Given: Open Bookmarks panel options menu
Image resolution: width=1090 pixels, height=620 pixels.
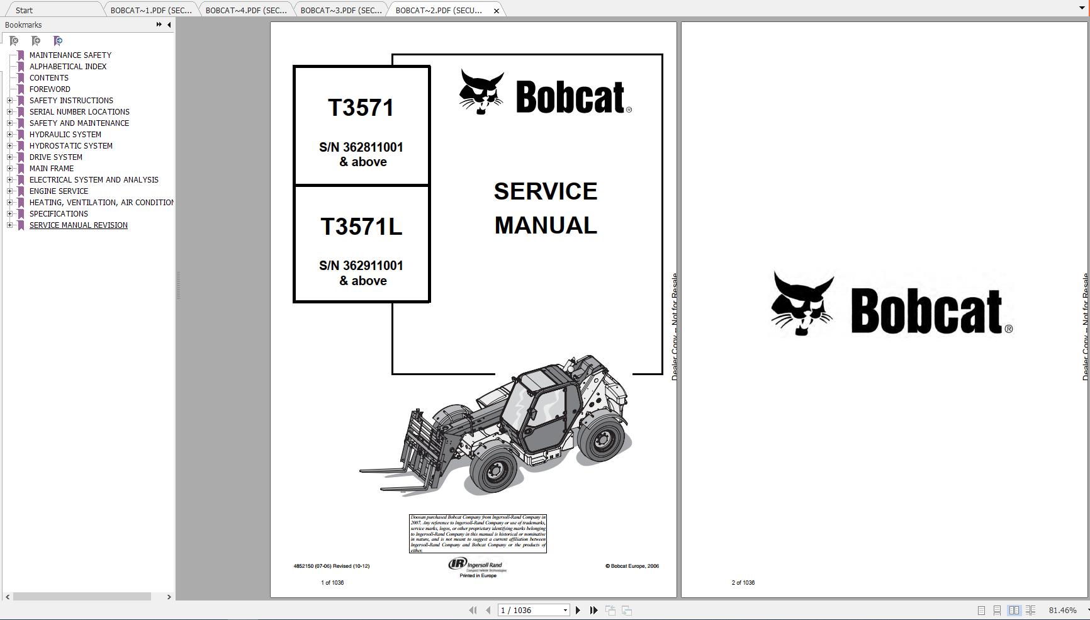Looking at the screenshot, I should click(157, 25).
